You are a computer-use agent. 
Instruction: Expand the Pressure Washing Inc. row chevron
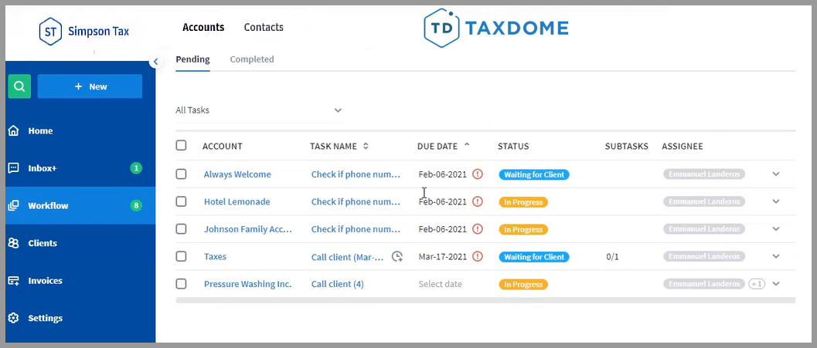click(x=776, y=283)
